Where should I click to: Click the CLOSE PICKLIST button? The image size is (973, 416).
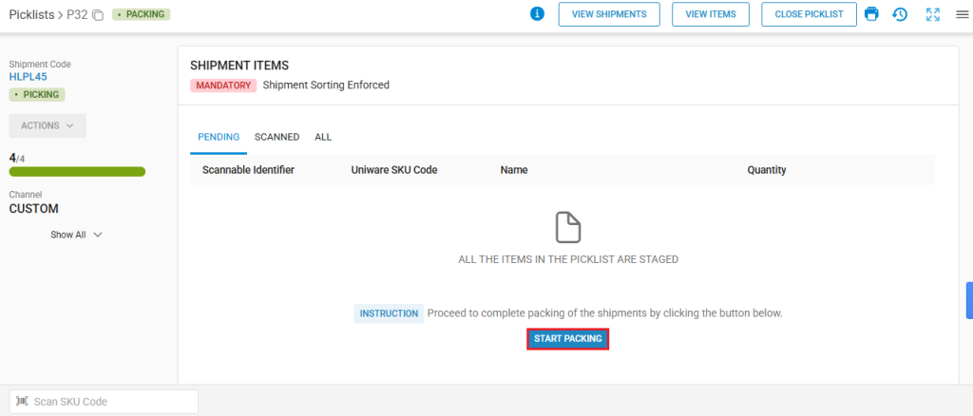pos(810,14)
